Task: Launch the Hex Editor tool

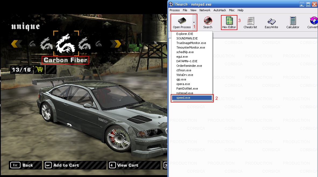Action: click(x=229, y=23)
